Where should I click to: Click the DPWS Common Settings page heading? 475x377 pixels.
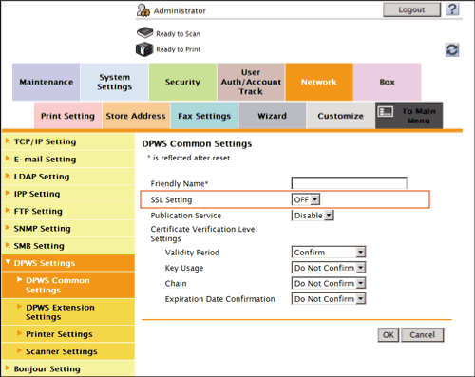(197, 144)
